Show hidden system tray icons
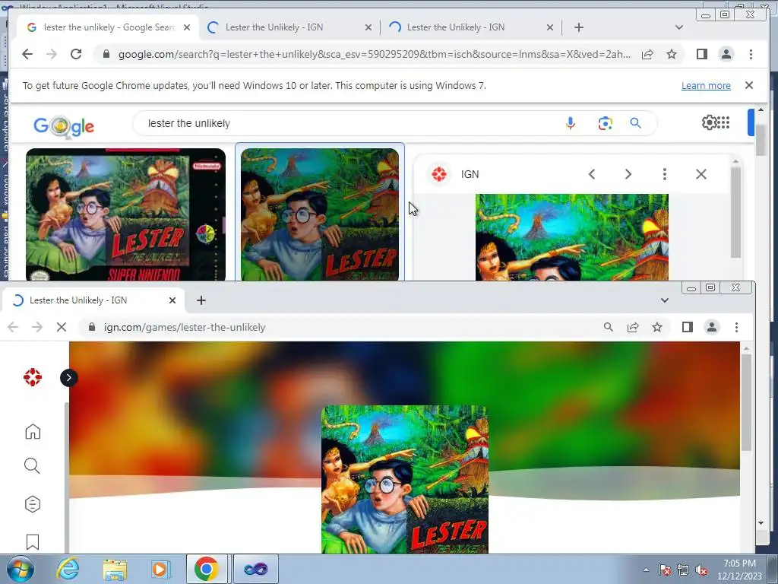Viewport: 778px width, 584px height. click(646, 570)
